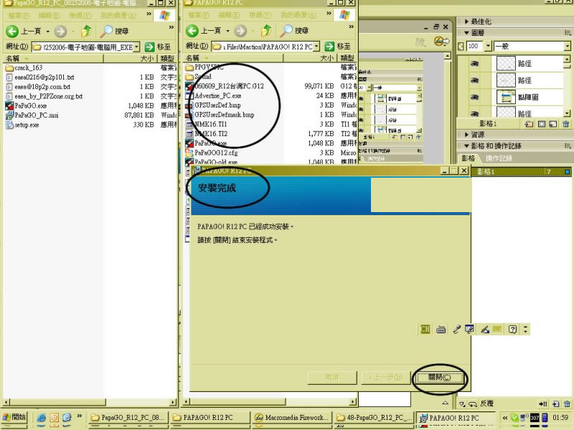Viewport: 574px width, 430px height.
Task: Click trash delete icon in layers panel footer
Action: 566,124
